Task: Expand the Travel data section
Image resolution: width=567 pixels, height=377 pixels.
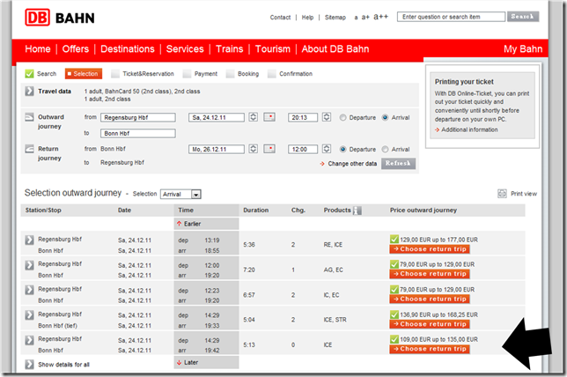Action: 29,92
